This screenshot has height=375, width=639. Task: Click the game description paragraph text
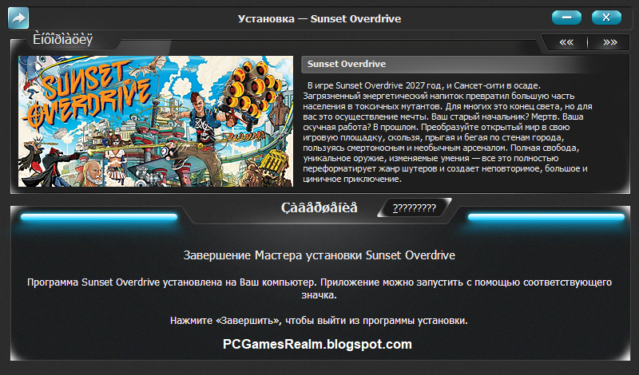tap(447, 132)
